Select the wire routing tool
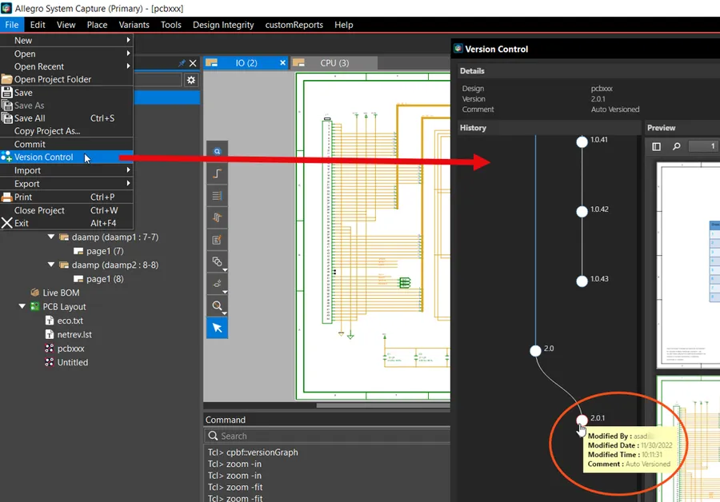Viewport: 720px width, 502px height. point(217,173)
